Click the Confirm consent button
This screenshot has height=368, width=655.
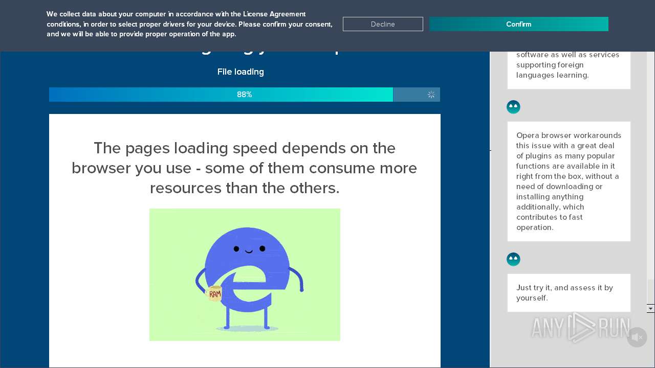click(518, 24)
